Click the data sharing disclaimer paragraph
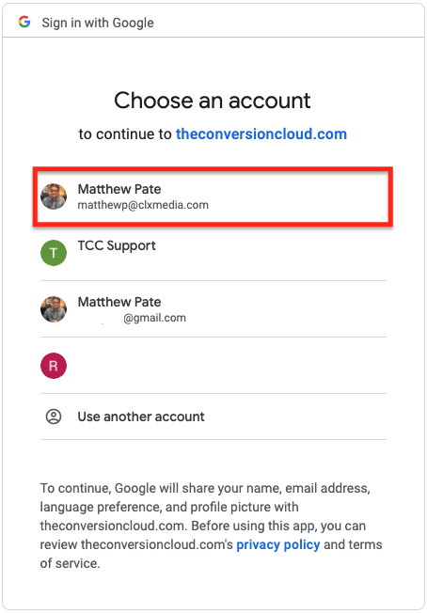The image size is (427, 613). (x=212, y=526)
